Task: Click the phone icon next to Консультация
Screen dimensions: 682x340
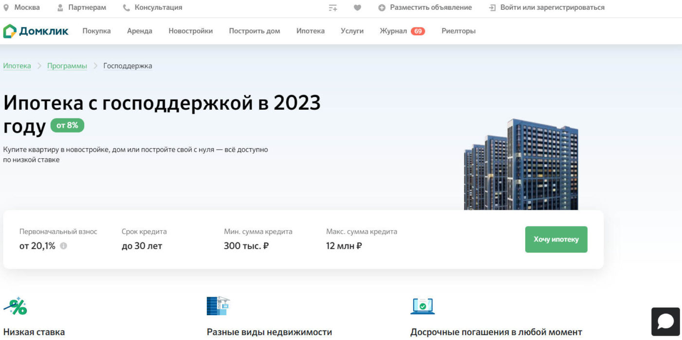Action: 126,7
